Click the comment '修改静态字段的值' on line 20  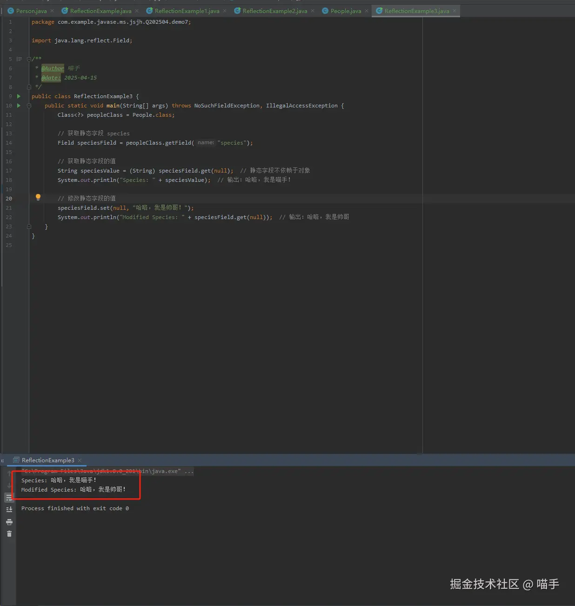tap(87, 199)
